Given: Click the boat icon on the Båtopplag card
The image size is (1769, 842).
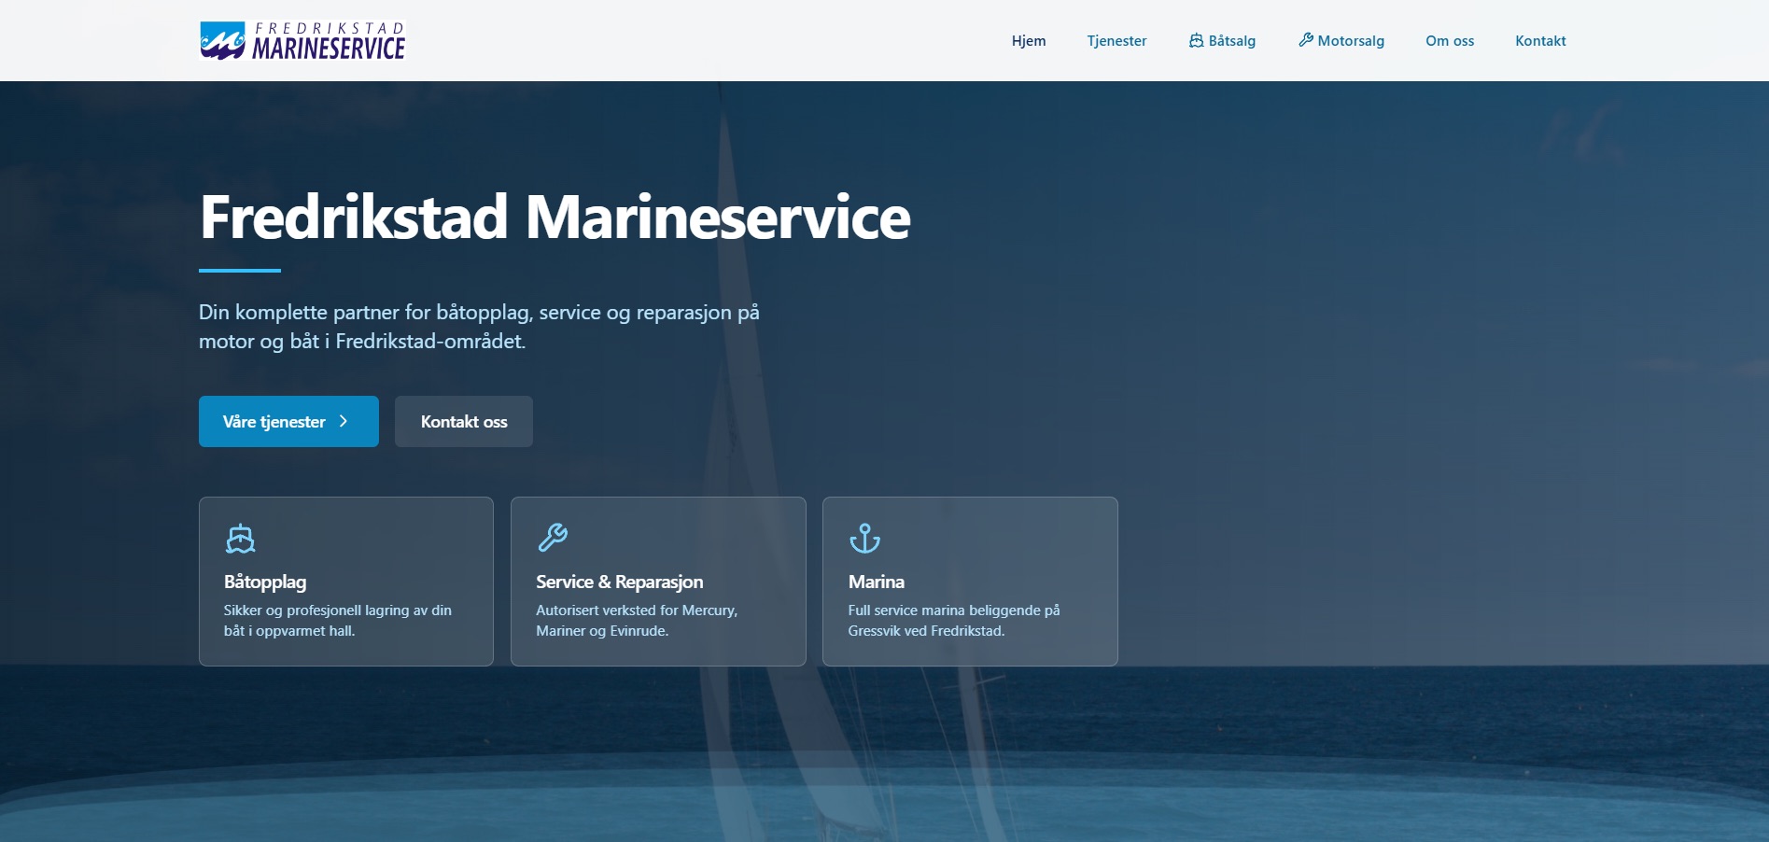Looking at the screenshot, I should pyautogui.click(x=240, y=538).
